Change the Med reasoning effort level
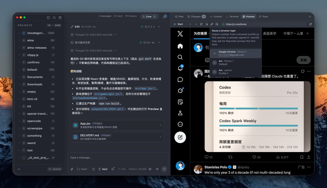The height and width of the screenshot is (188, 327). 103,169
